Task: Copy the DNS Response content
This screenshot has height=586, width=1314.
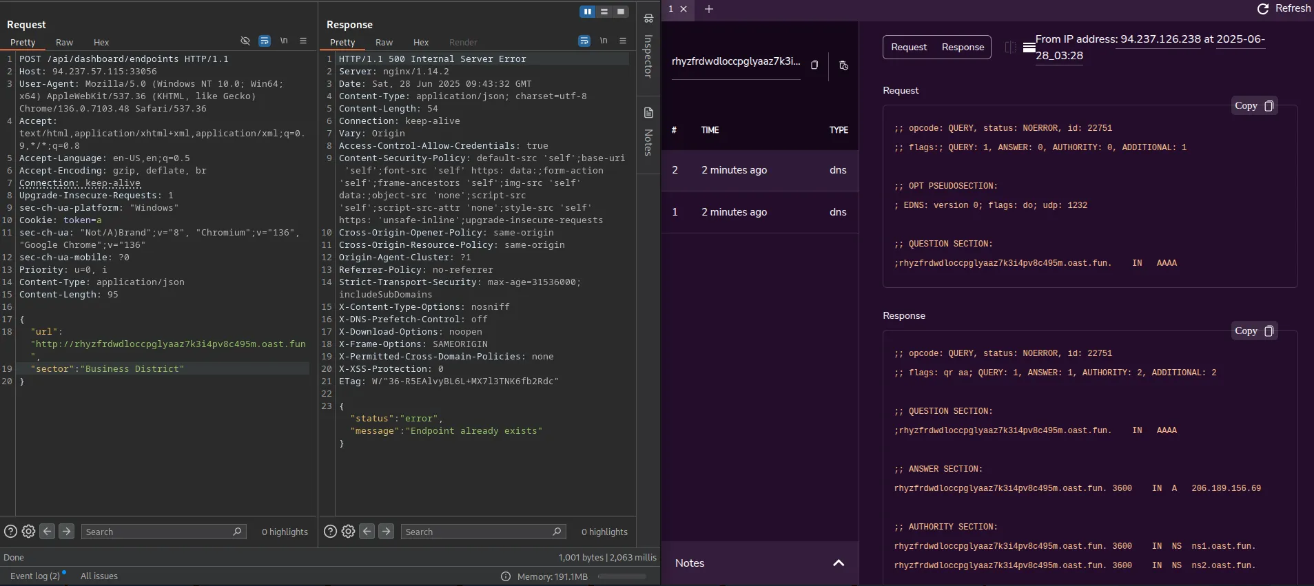Action: (x=1254, y=331)
